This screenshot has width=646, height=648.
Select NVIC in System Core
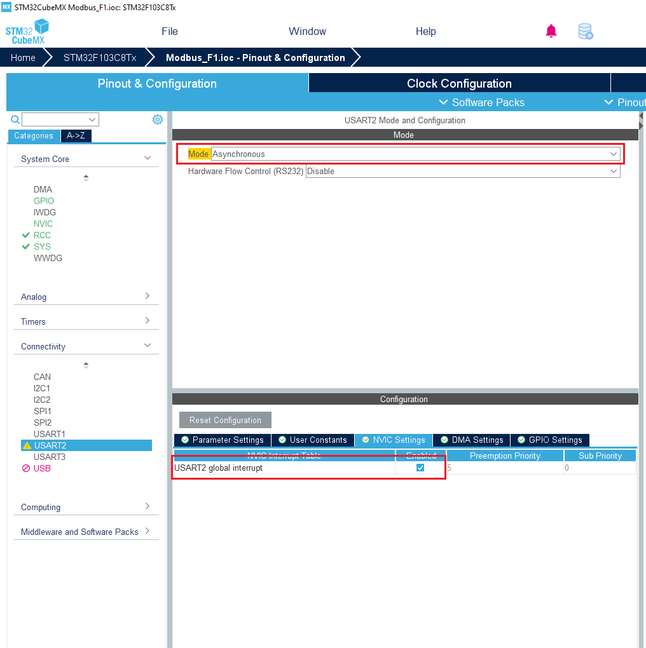pyautogui.click(x=43, y=224)
